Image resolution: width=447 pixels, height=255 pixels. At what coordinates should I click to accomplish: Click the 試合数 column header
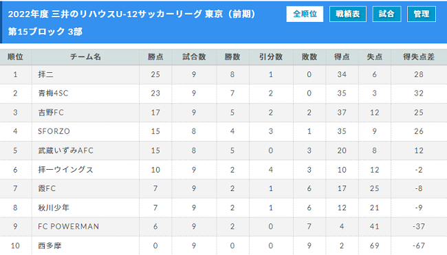[x=194, y=57]
